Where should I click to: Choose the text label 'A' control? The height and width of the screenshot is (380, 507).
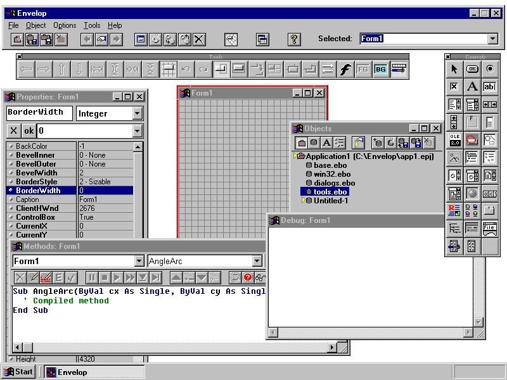click(472, 87)
